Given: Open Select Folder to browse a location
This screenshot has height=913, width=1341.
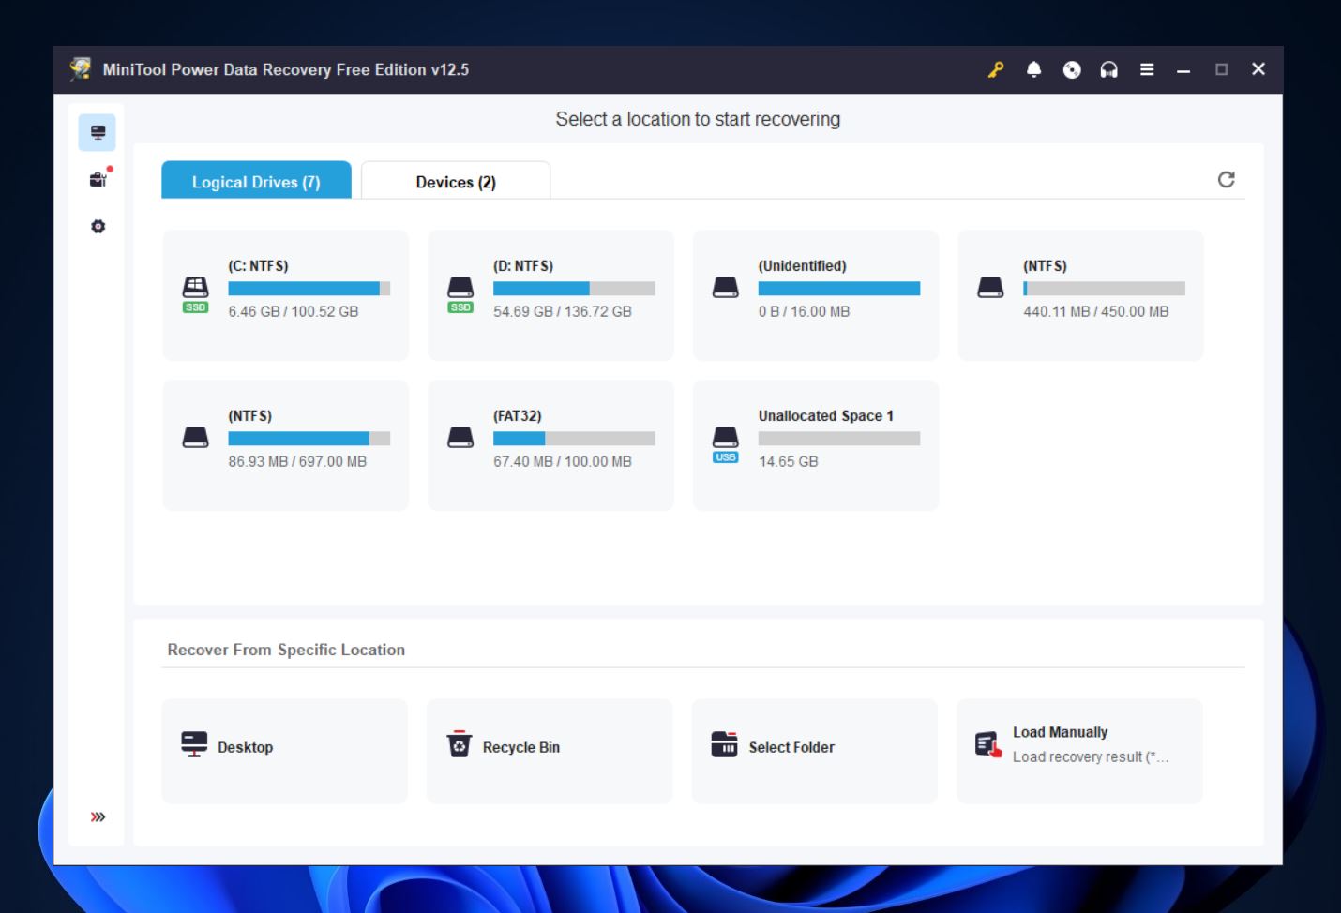Looking at the screenshot, I should click(x=814, y=750).
